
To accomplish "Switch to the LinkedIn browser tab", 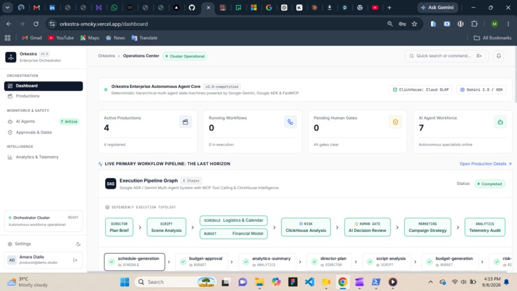I will click(52, 8).
